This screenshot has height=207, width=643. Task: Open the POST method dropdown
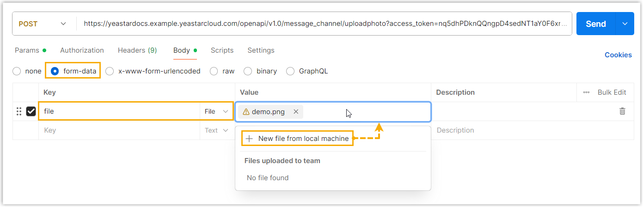pyautogui.click(x=43, y=24)
